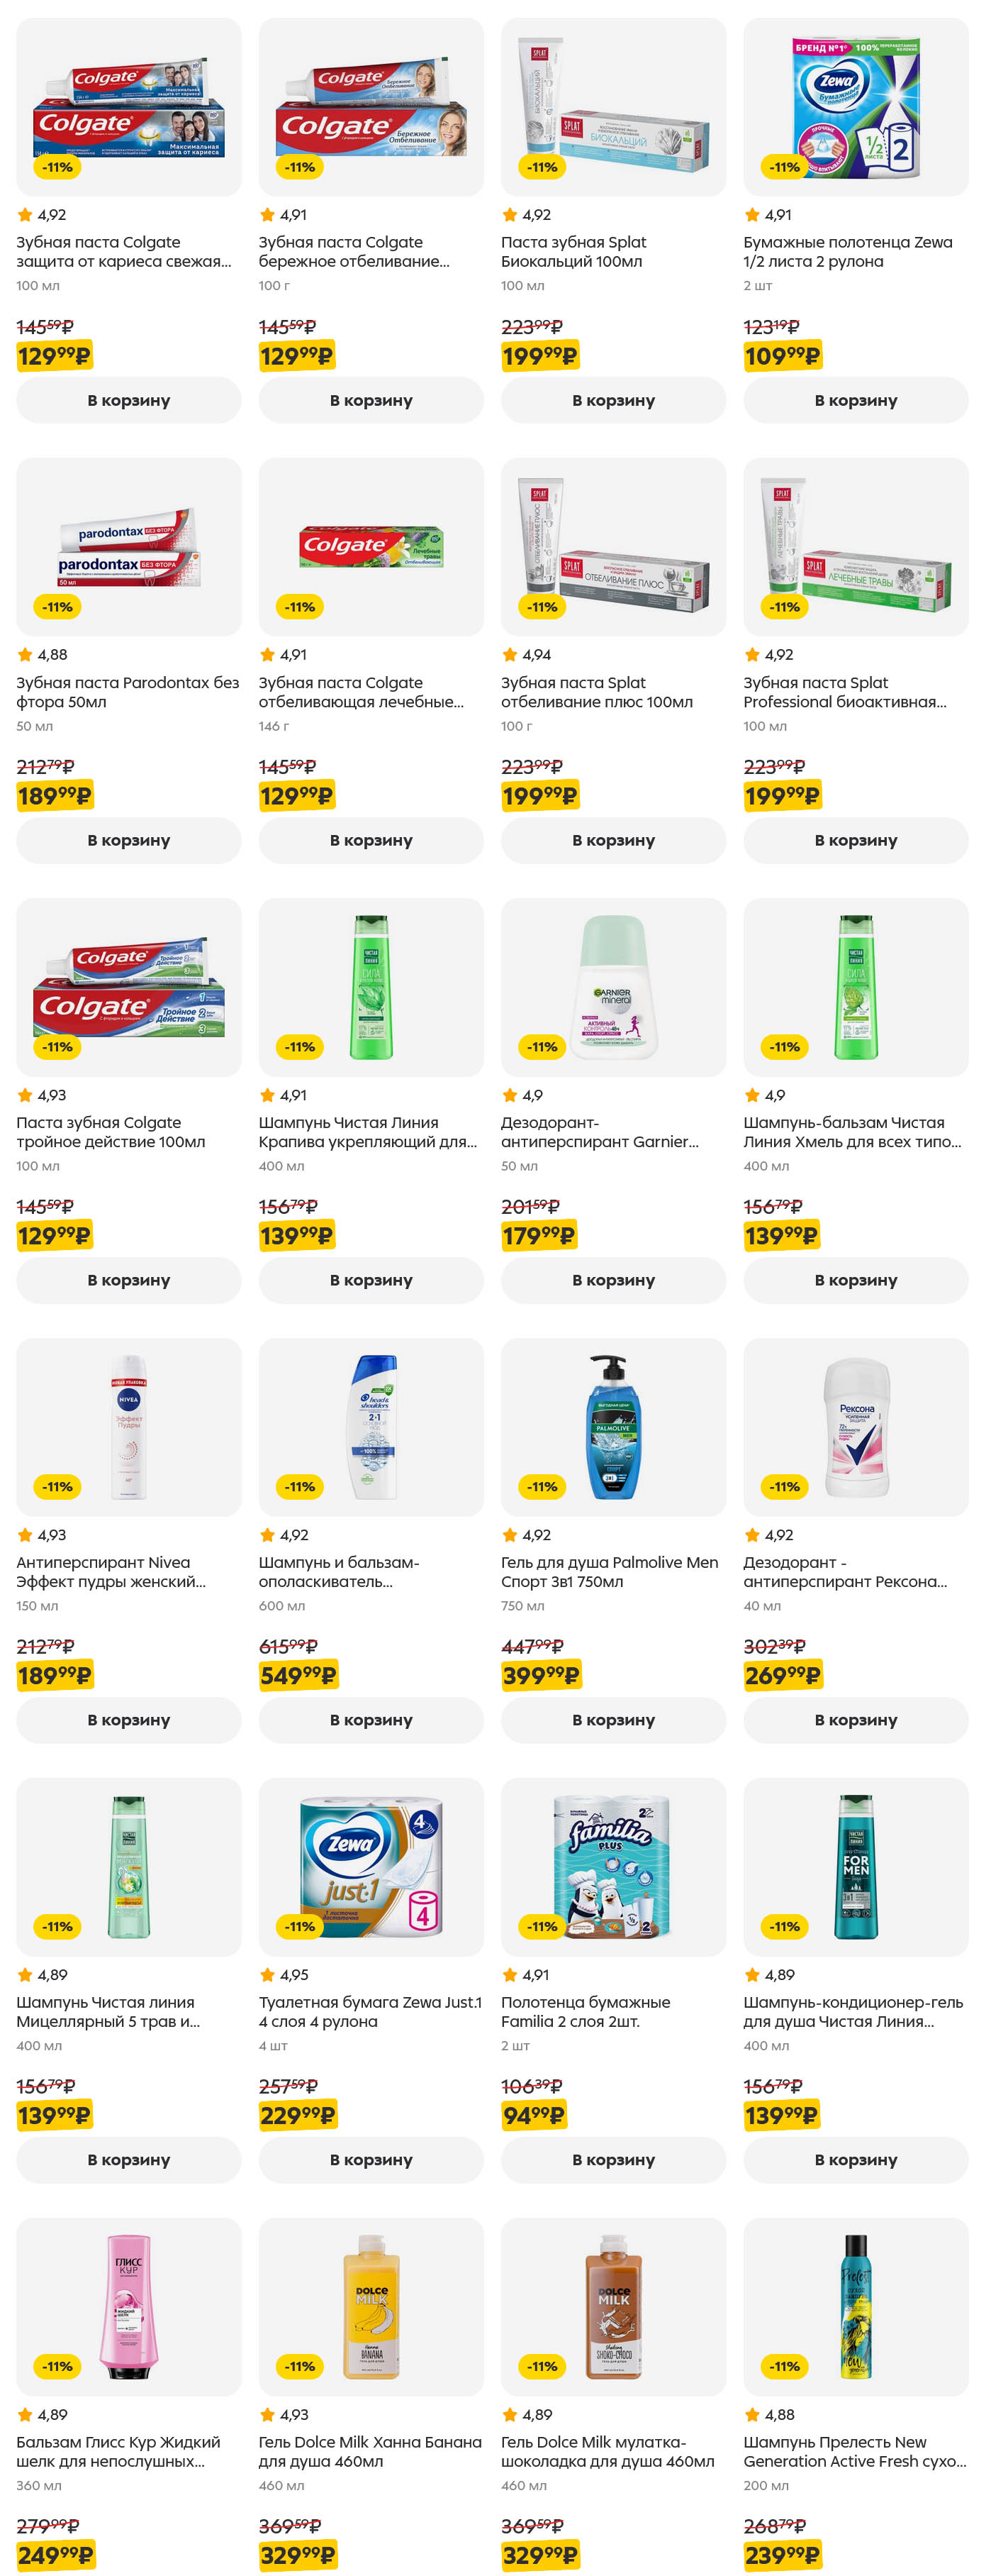1008x2576 pixels.
Task: Select the Чистая Линия For Men bottle image
Action: 855,1866
